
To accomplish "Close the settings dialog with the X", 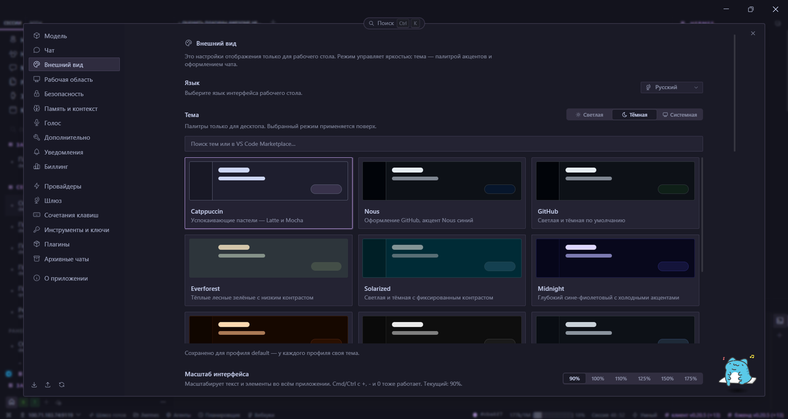I will click(x=753, y=33).
